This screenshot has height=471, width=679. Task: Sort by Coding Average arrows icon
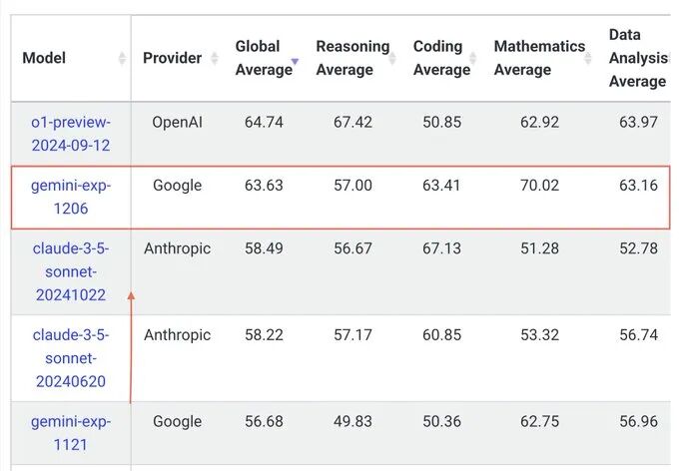coord(473,58)
